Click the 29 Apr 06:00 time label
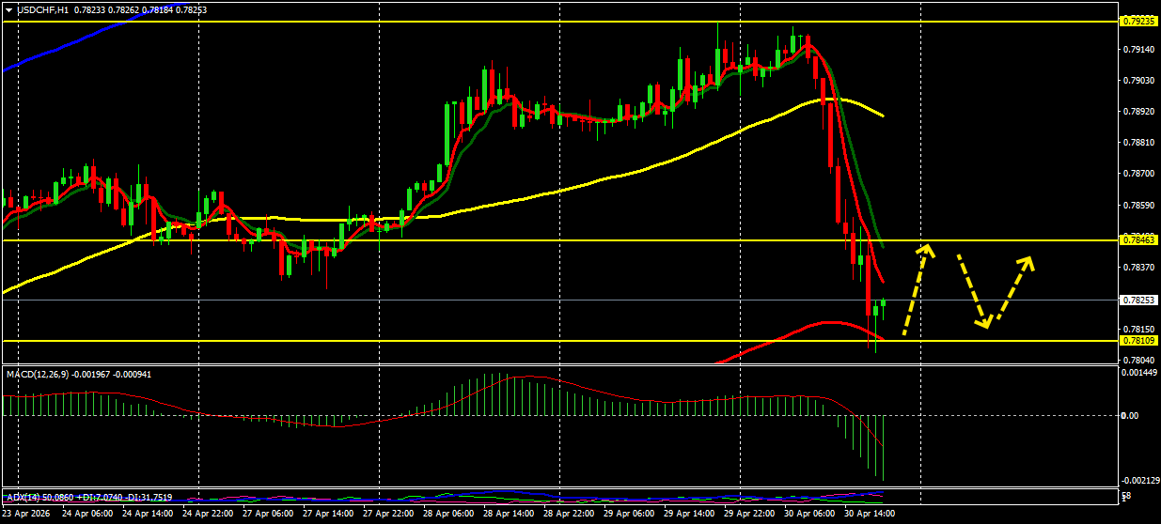1161x524 pixels. pos(628,515)
